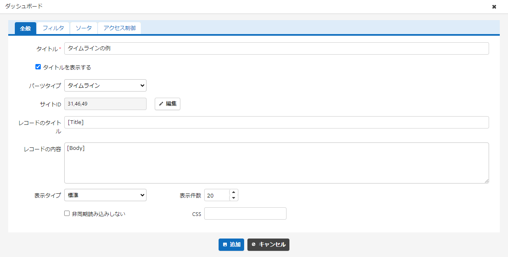Click inside the レコードの内容 text area
Image resolution: width=508 pixels, height=257 pixels.
[277, 163]
